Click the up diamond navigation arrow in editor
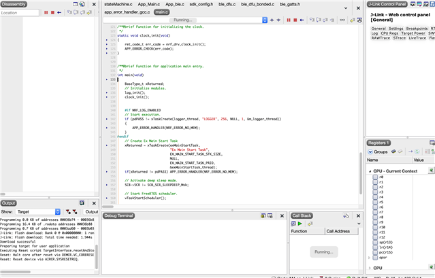Viewport: 435px width, 278px height. click(272, 20)
